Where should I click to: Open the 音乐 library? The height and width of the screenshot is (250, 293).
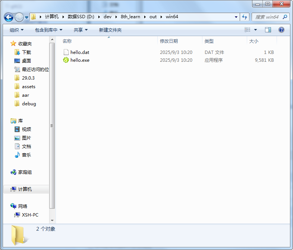(x=26, y=155)
